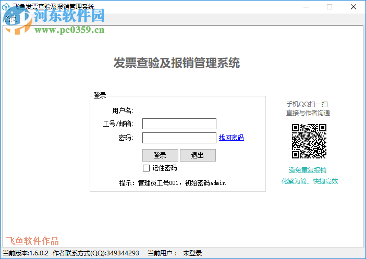Viewport: 366px width, 259px height.
Task: Click the 直接与作者沟通 text
Action: (308, 113)
